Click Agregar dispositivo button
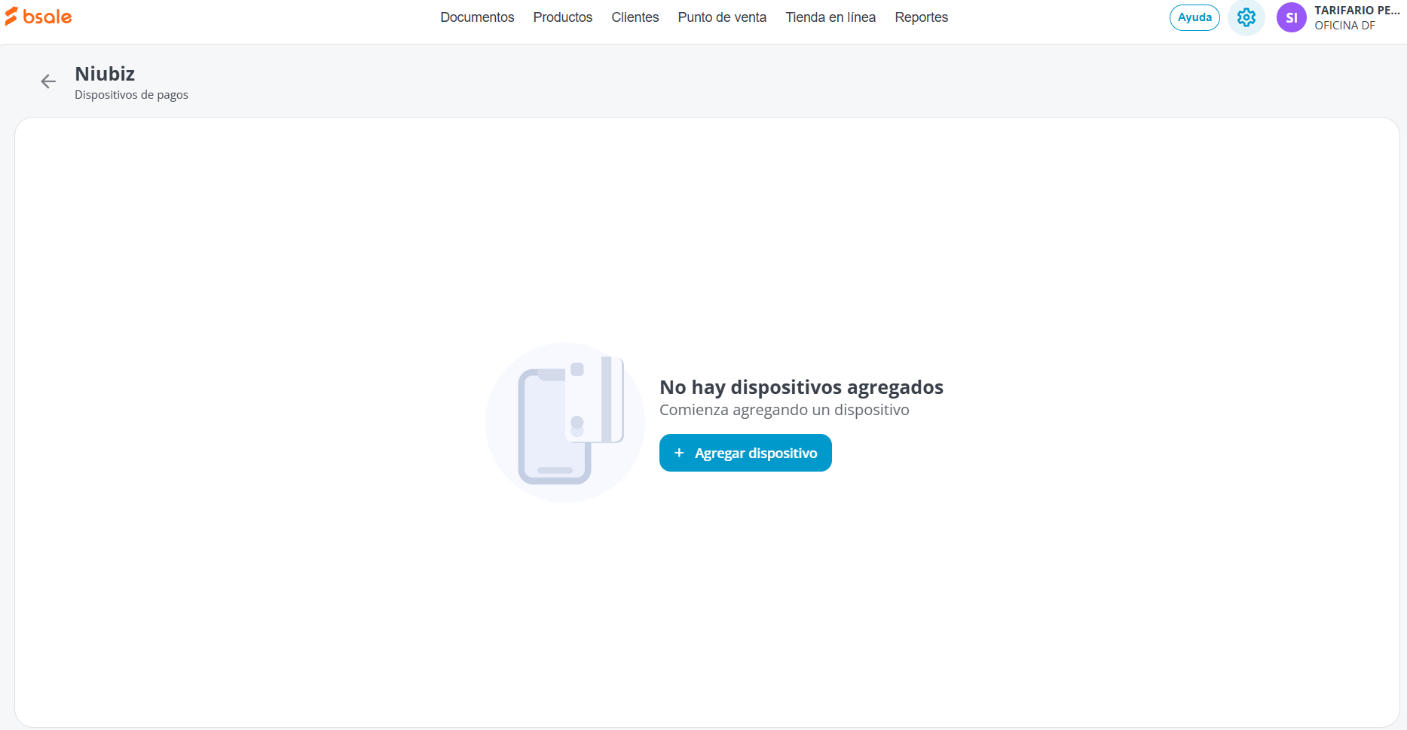This screenshot has height=730, width=1407. coord(745,453)
